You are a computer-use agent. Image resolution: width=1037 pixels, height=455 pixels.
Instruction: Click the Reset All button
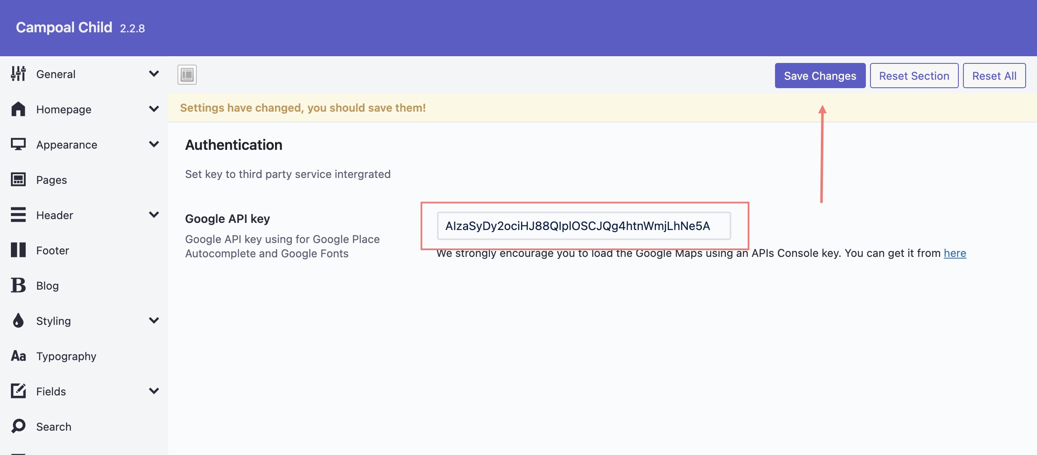[x=994, y=76]
